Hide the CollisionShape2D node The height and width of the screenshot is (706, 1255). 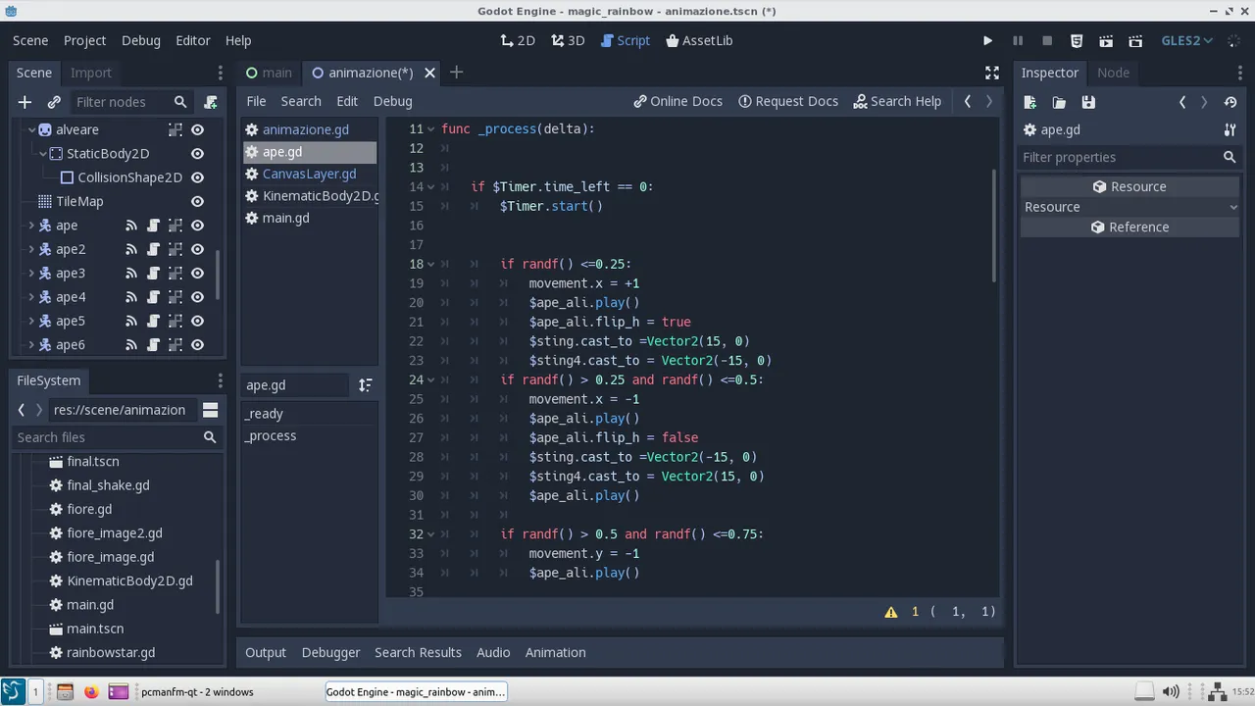[x=197, y=177]
